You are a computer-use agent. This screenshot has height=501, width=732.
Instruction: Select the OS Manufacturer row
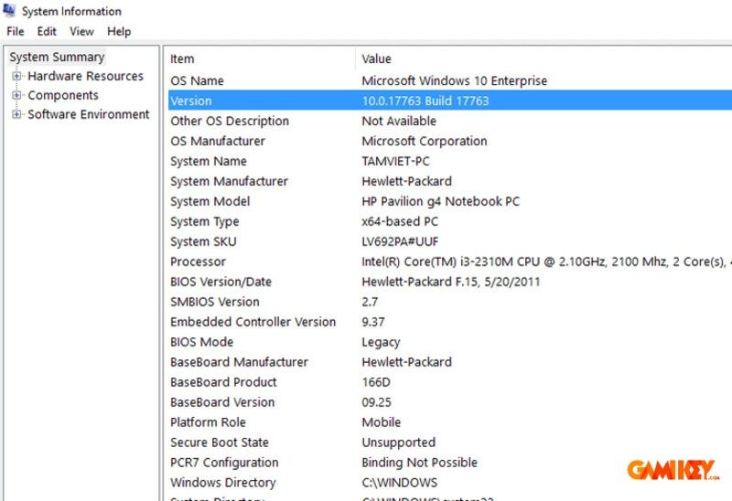450,141
